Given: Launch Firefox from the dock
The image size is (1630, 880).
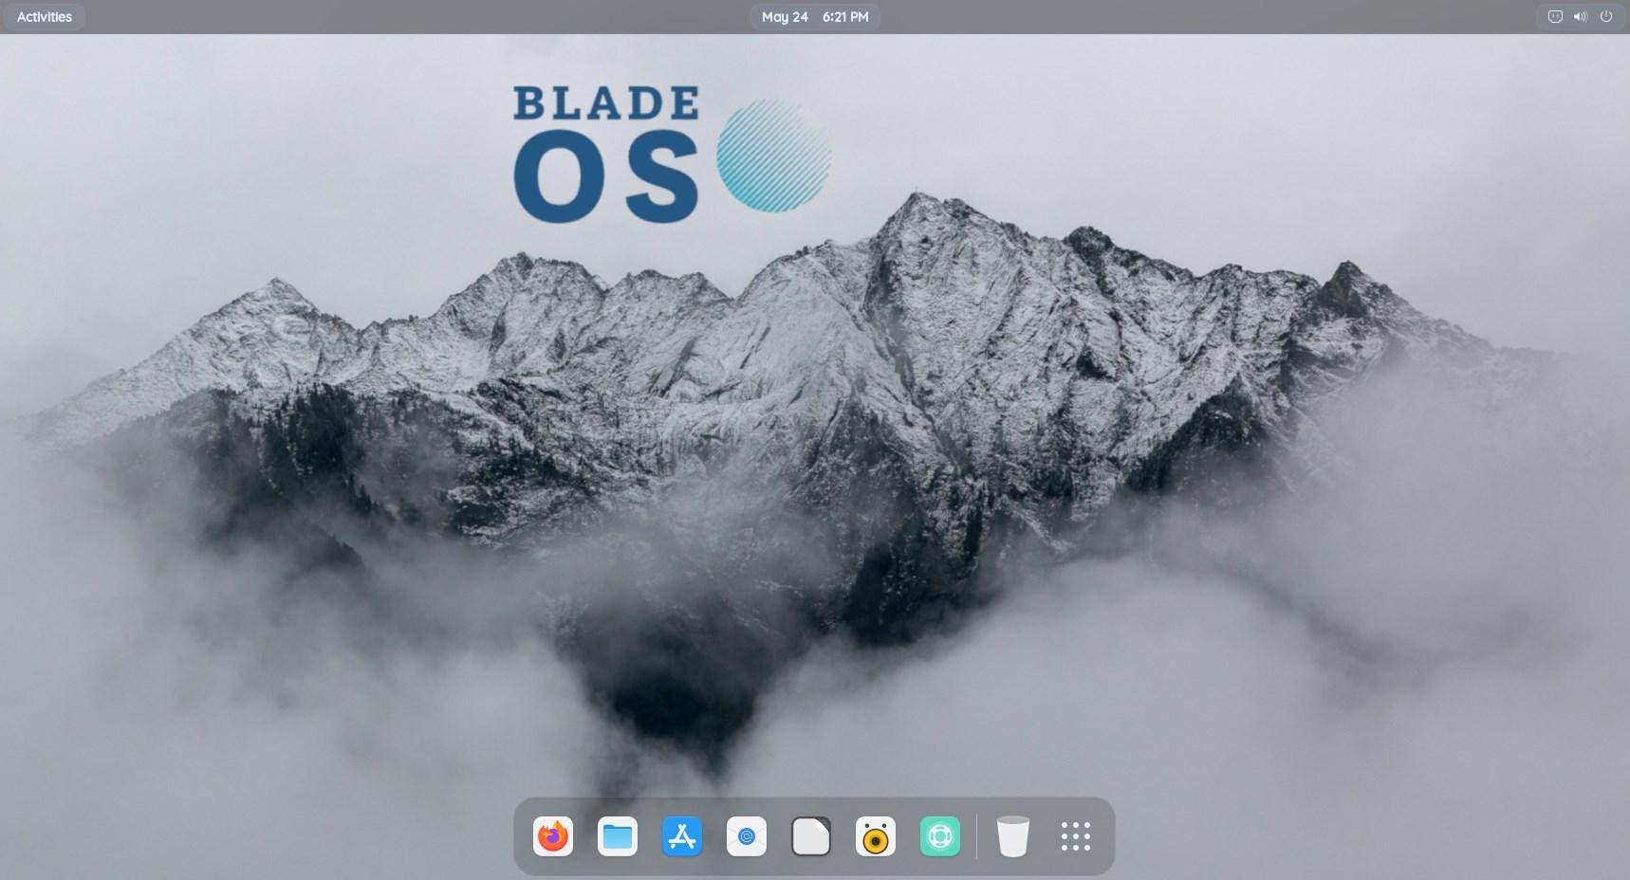Looking at the screenshot, I should pos(553,836).
